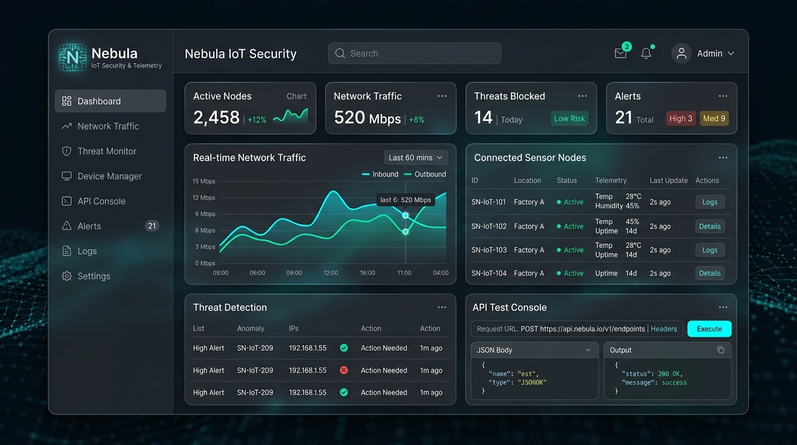The width and height of the screenshot is (797, 445).
Task: Open the Last 60 mins dropdown
Action: [416, 158]
